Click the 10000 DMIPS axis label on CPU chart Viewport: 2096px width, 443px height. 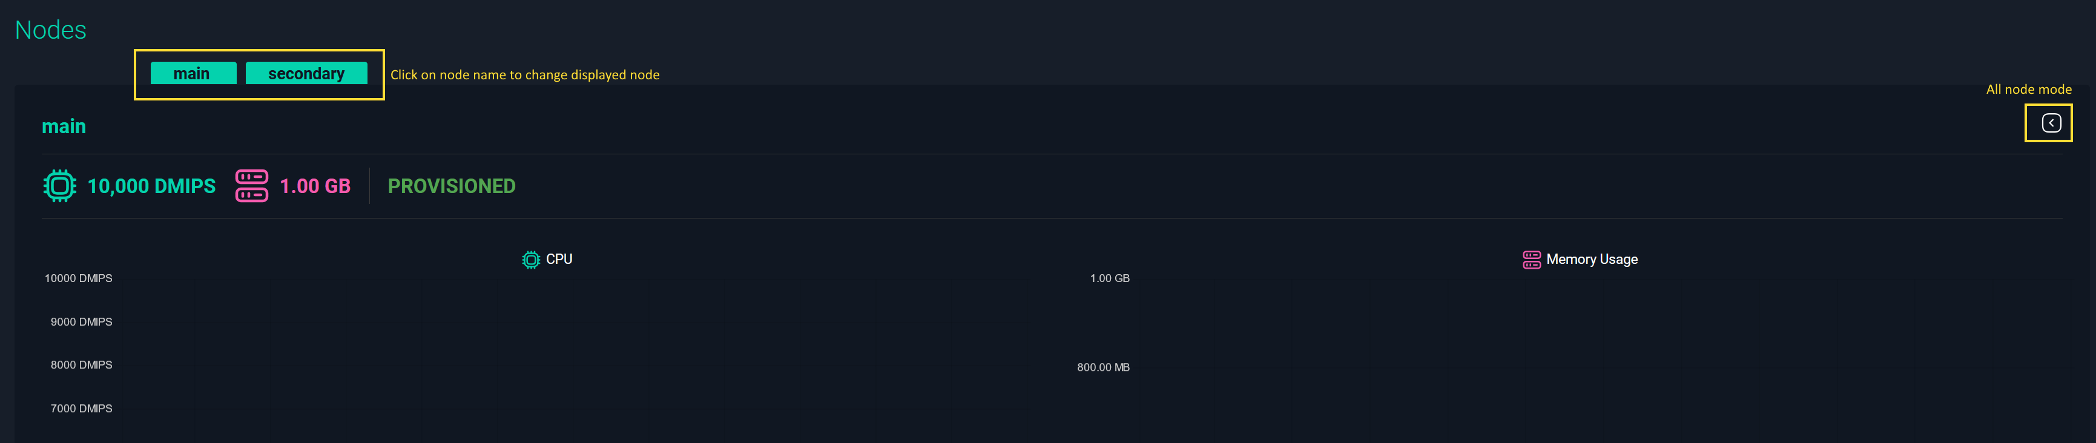click(x=79, y=277)
